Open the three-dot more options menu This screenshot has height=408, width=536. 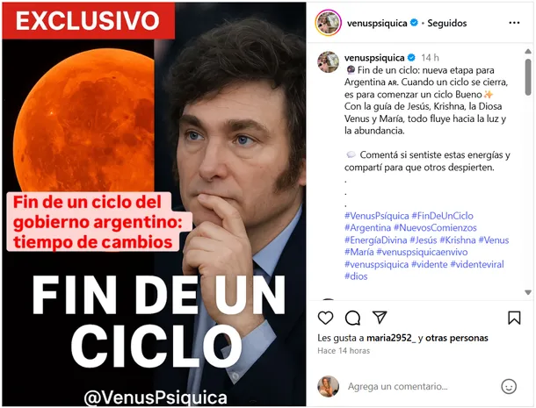pos(514,23)
